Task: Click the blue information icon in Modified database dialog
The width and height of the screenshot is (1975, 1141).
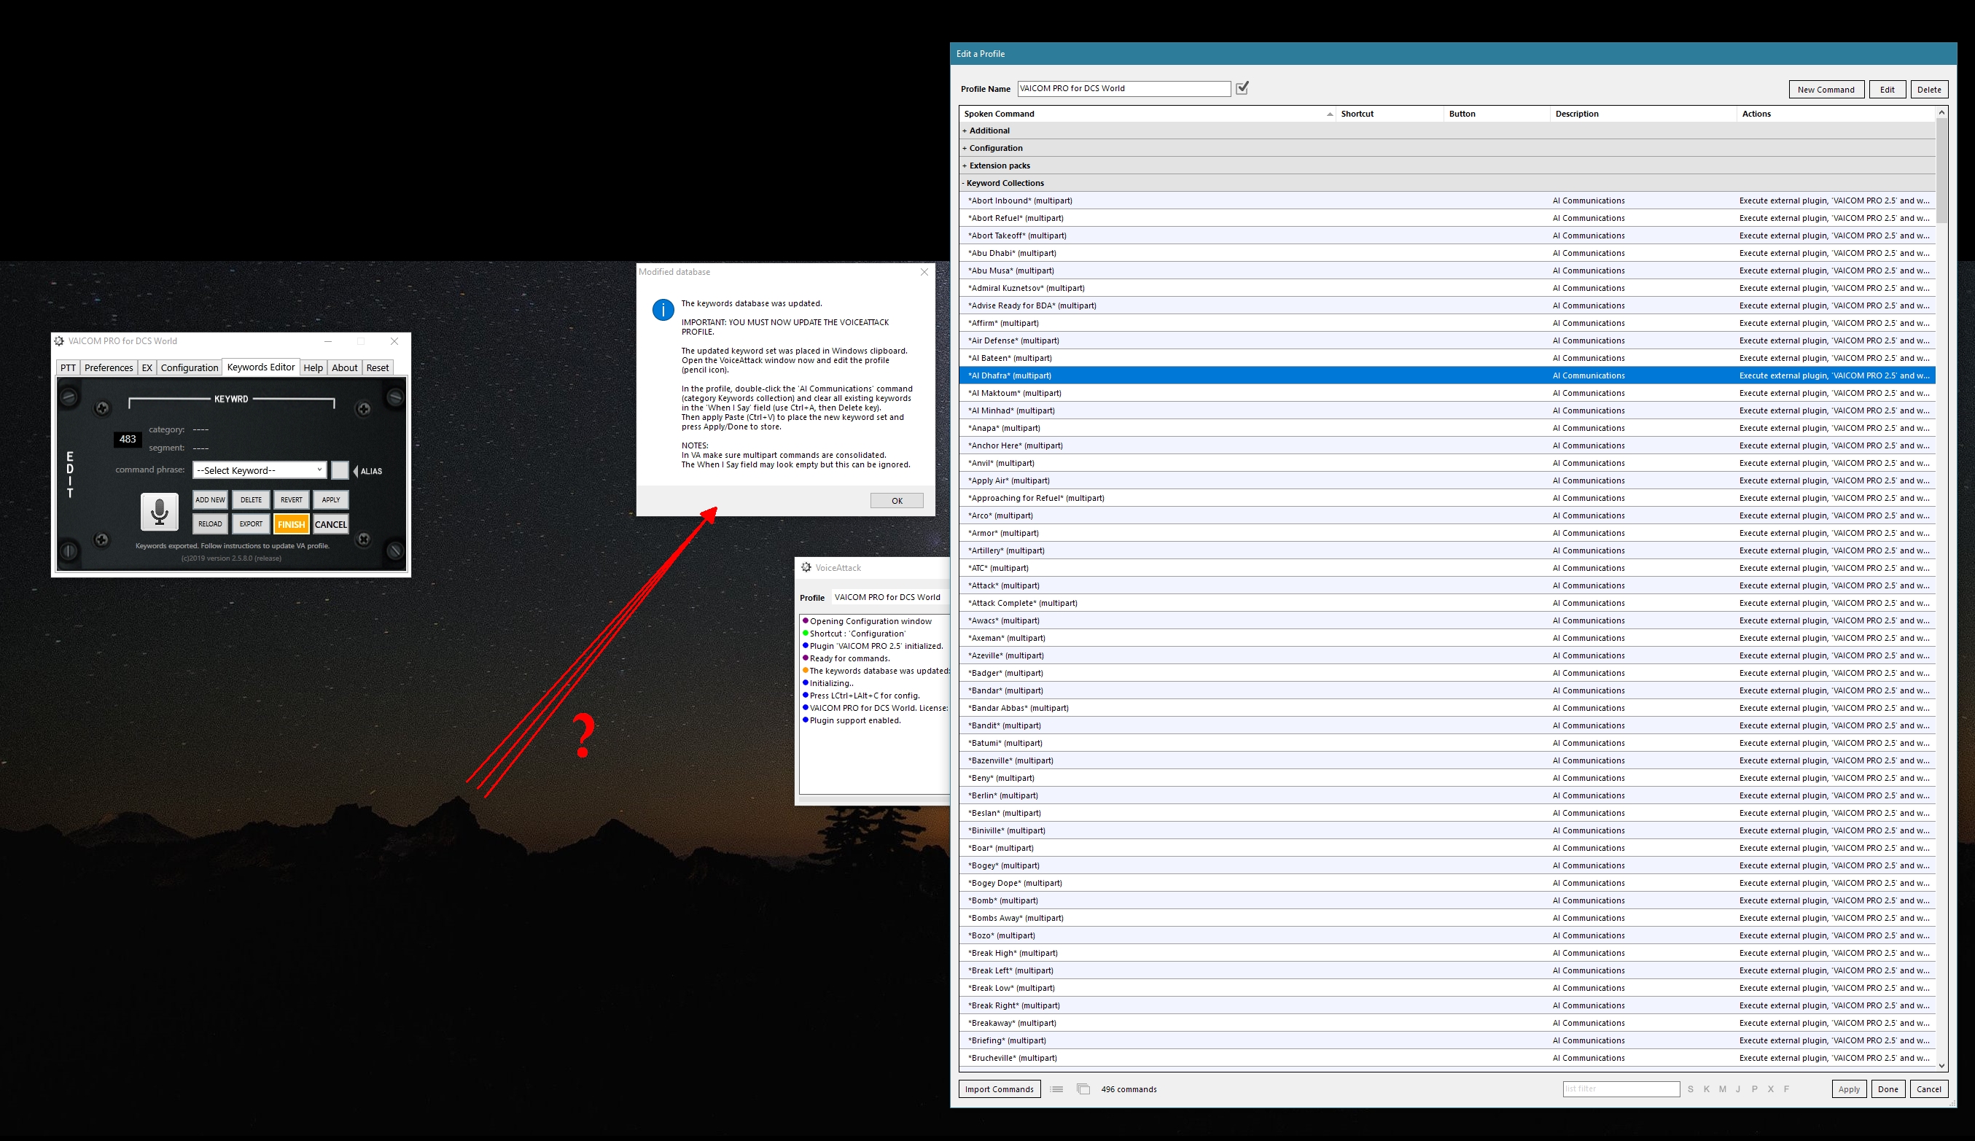Action: click(x=663, y=310)
